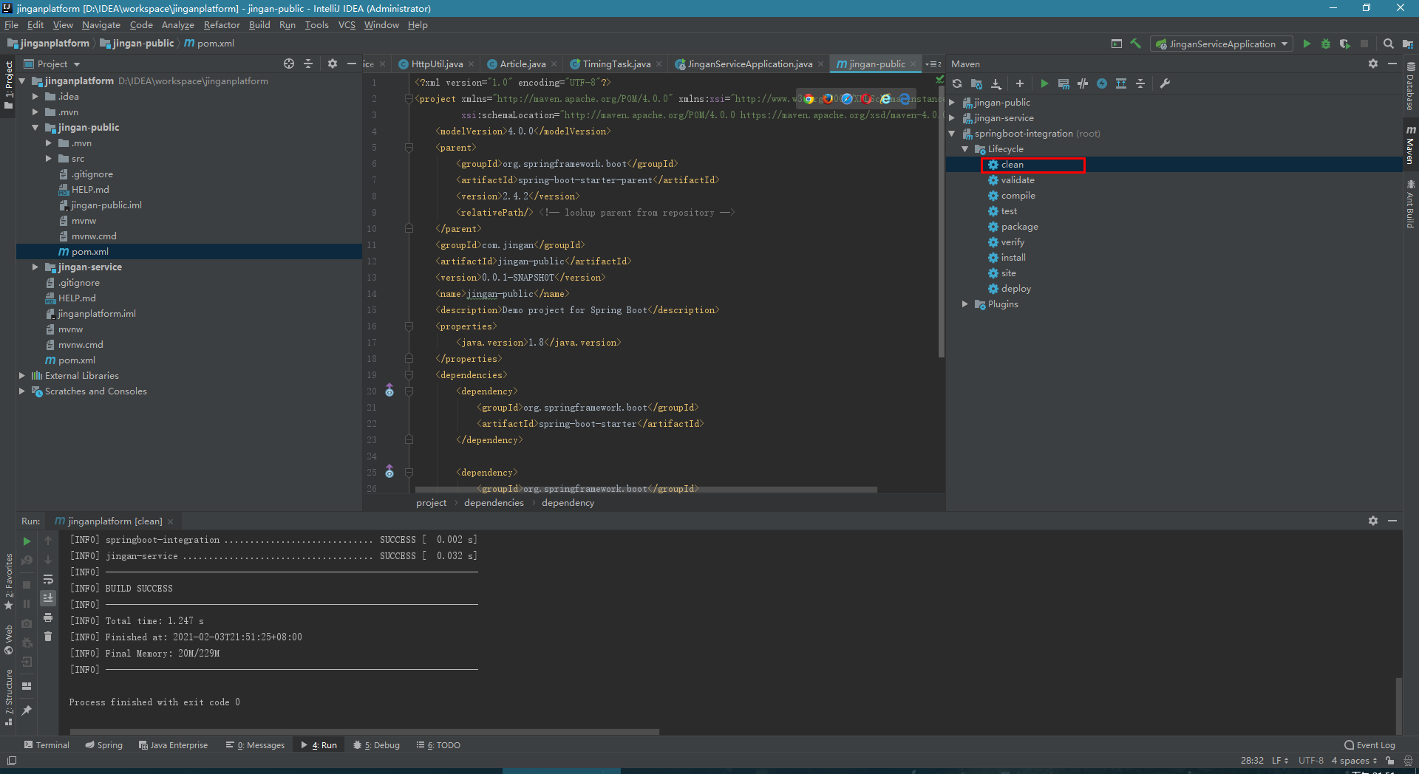Click Execute Maven Goal icon
The width and height of the screenshot is (1419, 774).
tap(1064, 84)
